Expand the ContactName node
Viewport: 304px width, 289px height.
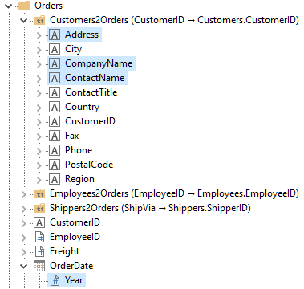tap(39, 79)
